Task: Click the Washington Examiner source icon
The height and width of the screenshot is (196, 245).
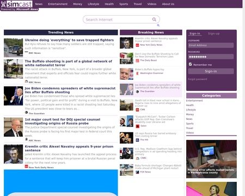Action: tap(137, 73)
